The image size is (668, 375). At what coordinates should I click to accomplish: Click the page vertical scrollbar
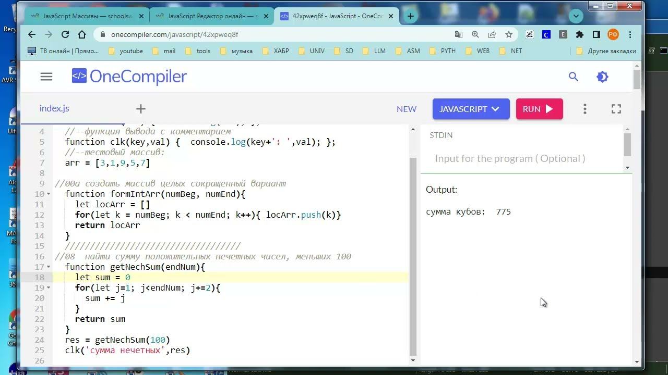point(637,79)
